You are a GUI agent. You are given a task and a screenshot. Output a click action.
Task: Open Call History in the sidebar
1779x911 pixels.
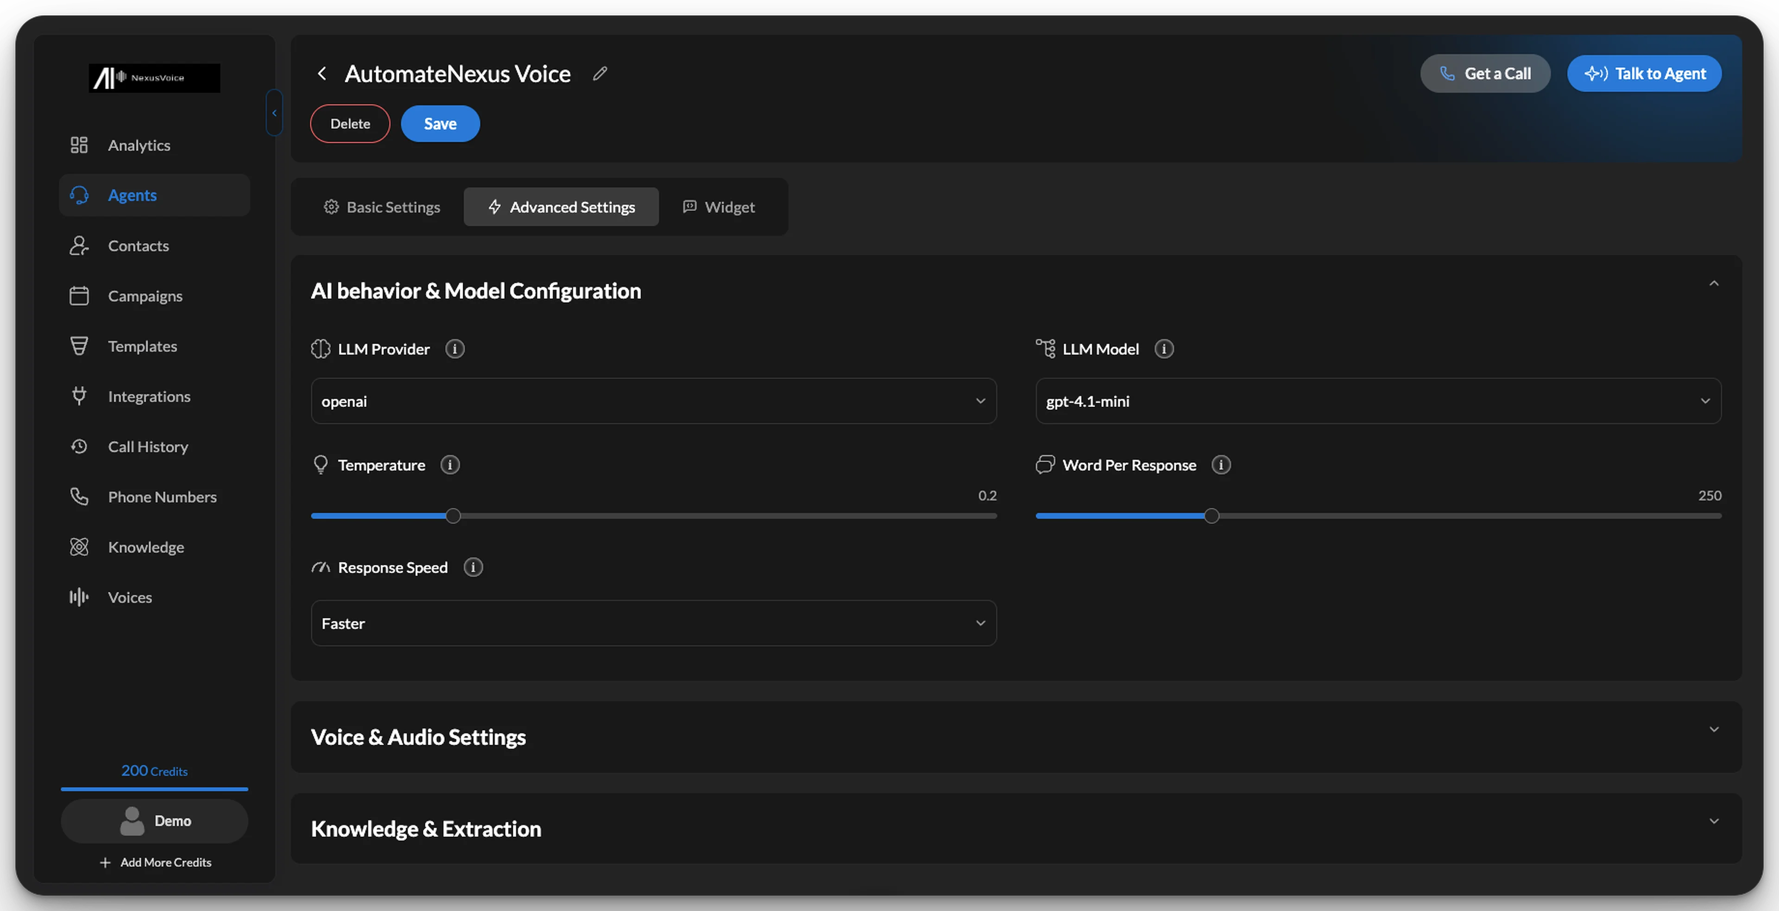[x=154, y=446]
